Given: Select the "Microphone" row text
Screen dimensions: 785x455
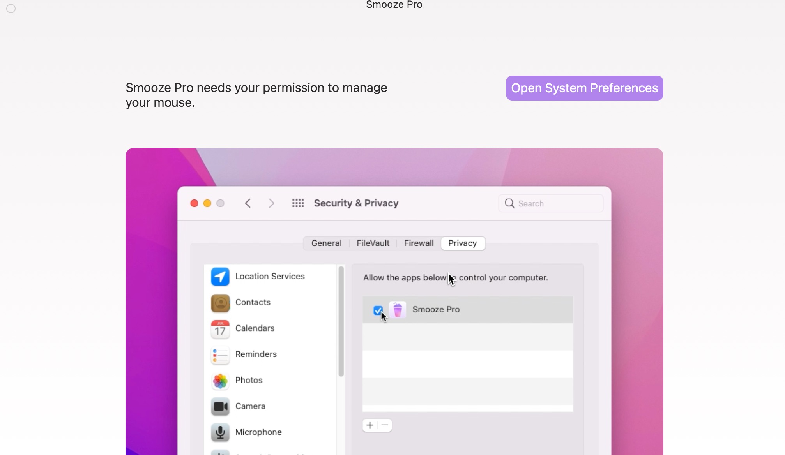Looking at the screenshot, I should (x=258, y=432).
